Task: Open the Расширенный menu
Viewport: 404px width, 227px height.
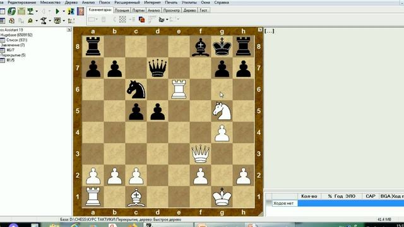Action: tap(127, 3)
